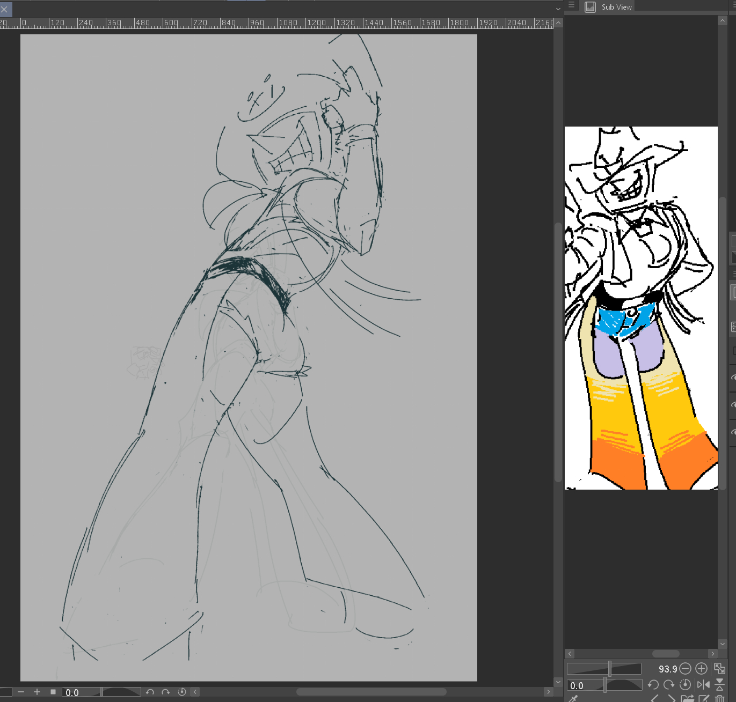Zoom out the Sub View image
Viewport: 736px width, 702px height.
(x=685, y=669)
